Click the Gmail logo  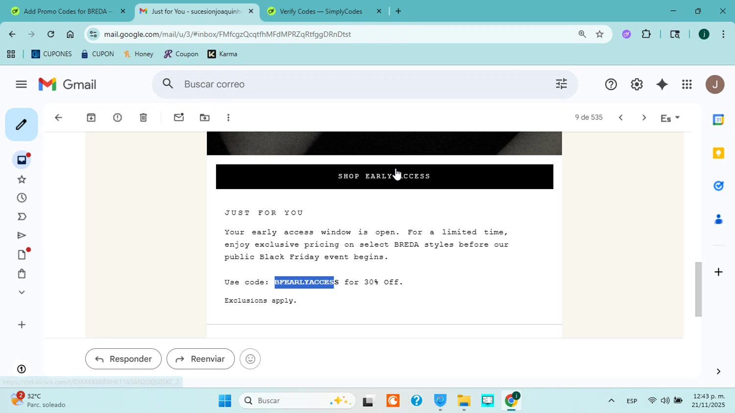click(x=67, y=84)
